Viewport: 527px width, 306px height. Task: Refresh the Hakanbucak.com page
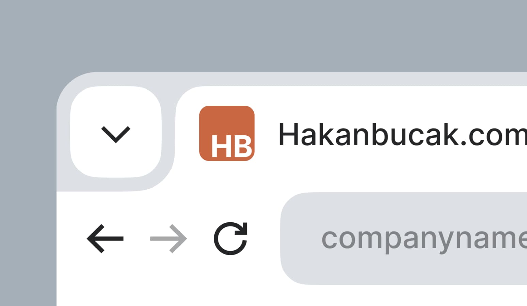(x=230, y=238)
